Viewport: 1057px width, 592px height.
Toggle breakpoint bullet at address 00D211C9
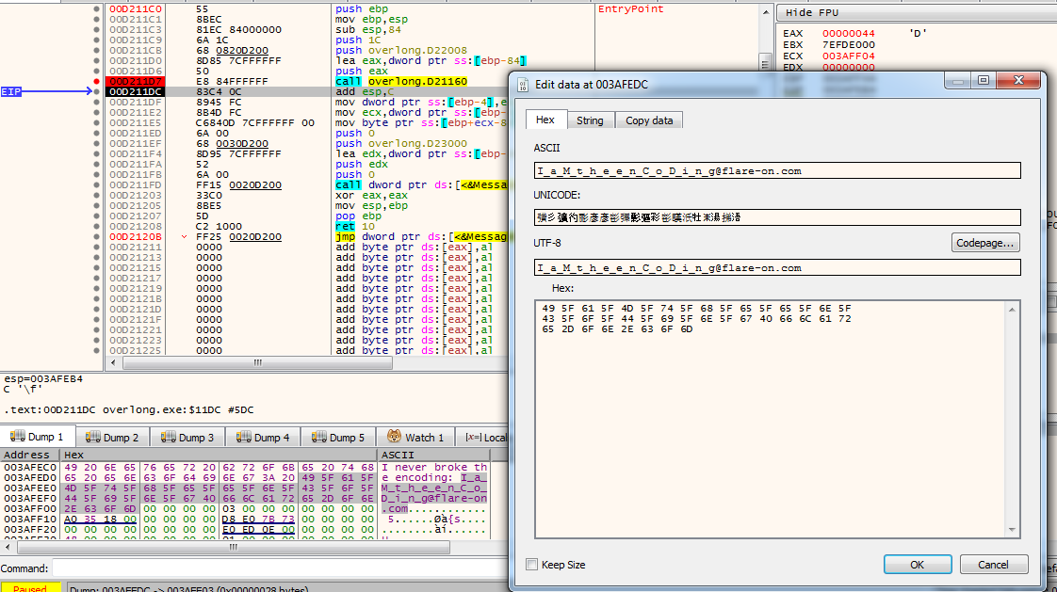(96, 40)
